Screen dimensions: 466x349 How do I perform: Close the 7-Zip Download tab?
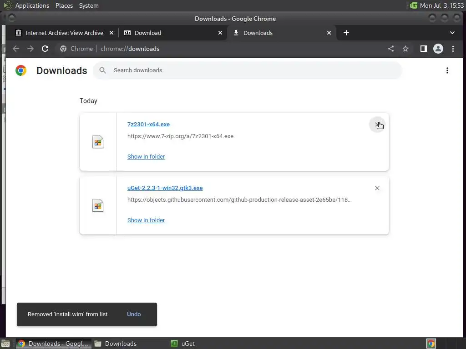[x=220, y=33]
